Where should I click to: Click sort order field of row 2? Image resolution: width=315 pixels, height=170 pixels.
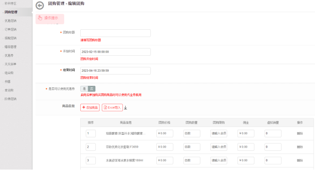pos(91,147)
